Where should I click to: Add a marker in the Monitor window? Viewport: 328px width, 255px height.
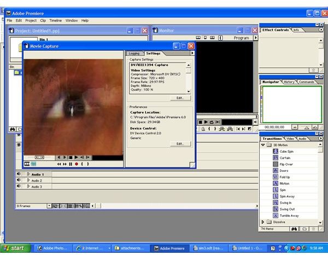click(x=203, y=129)
